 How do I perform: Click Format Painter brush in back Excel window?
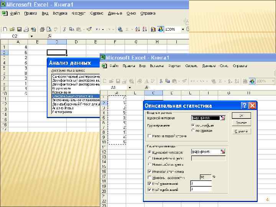coord(89,29)
